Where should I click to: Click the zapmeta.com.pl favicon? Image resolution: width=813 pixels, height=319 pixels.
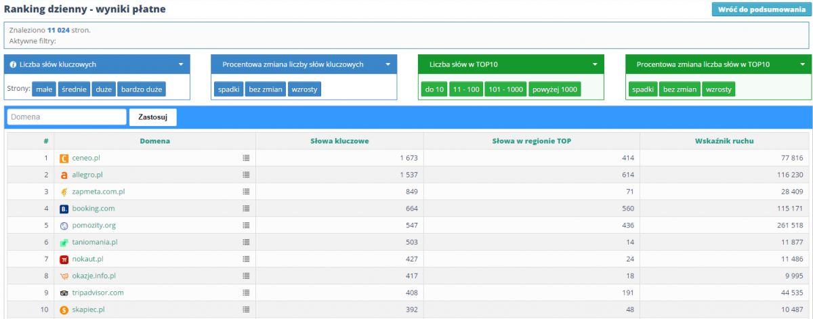coord(64,192)
